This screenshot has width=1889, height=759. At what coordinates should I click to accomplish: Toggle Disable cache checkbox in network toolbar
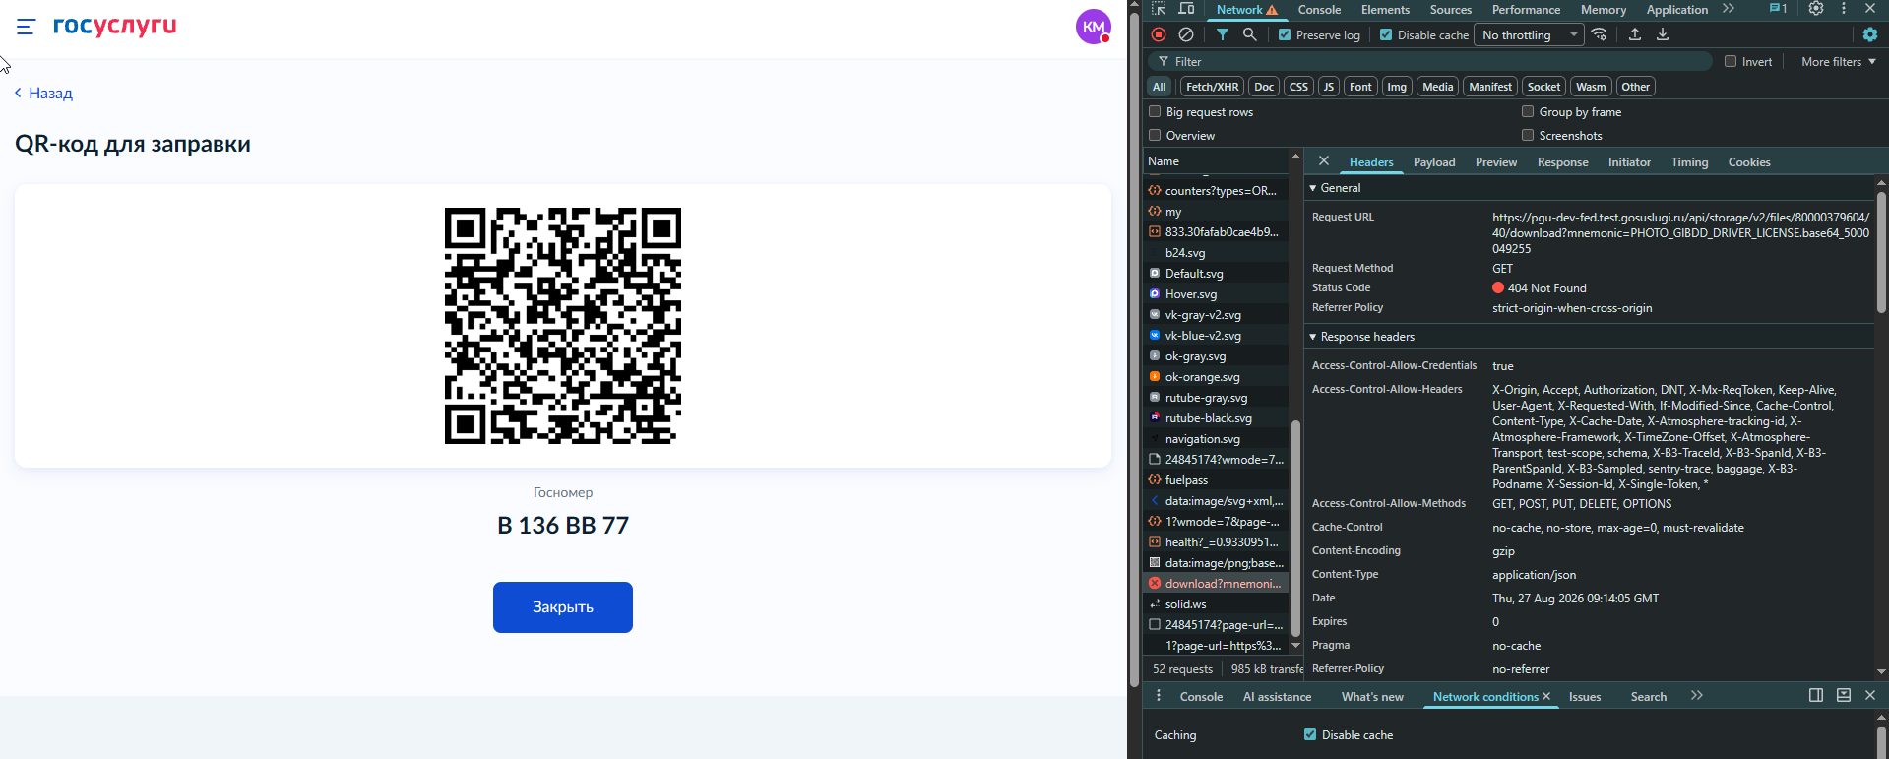pos(1386,34)
